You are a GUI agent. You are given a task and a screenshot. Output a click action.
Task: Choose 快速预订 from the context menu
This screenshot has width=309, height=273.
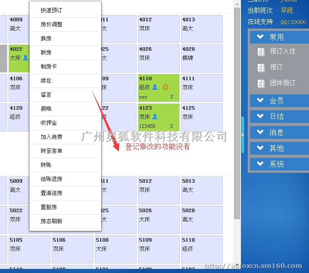click(65, 10)
